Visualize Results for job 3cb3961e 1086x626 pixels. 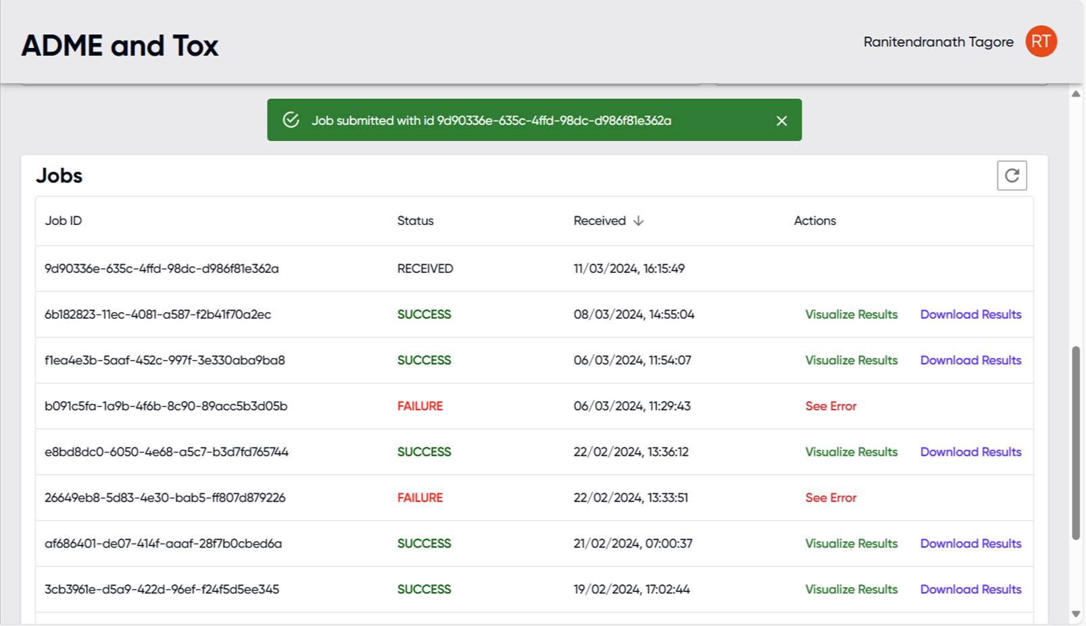pyautogui.click(x=851, y=590)
